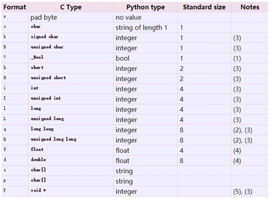Select the "unsigned long long" C type
The height and width of the screenshot is (198, 270).
(53, 139)
